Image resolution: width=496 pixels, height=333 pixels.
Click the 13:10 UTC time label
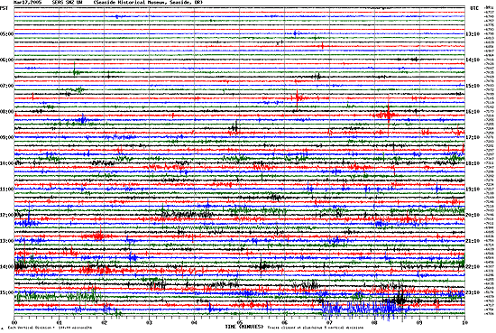(x=473, y=34)
